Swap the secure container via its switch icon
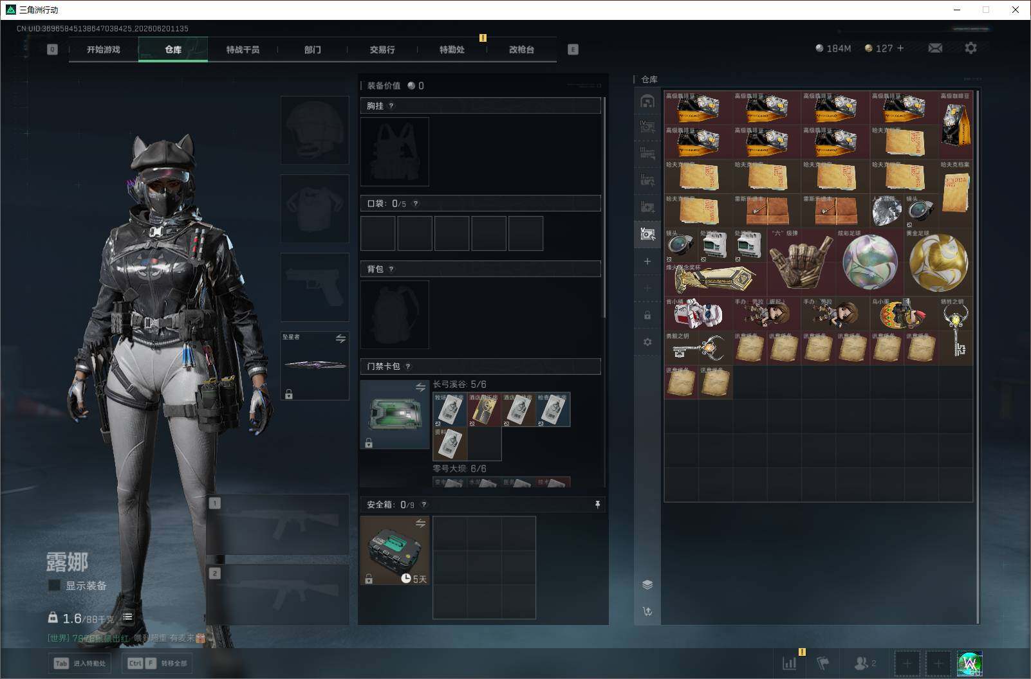1031x679 pixels. (420, 524)
